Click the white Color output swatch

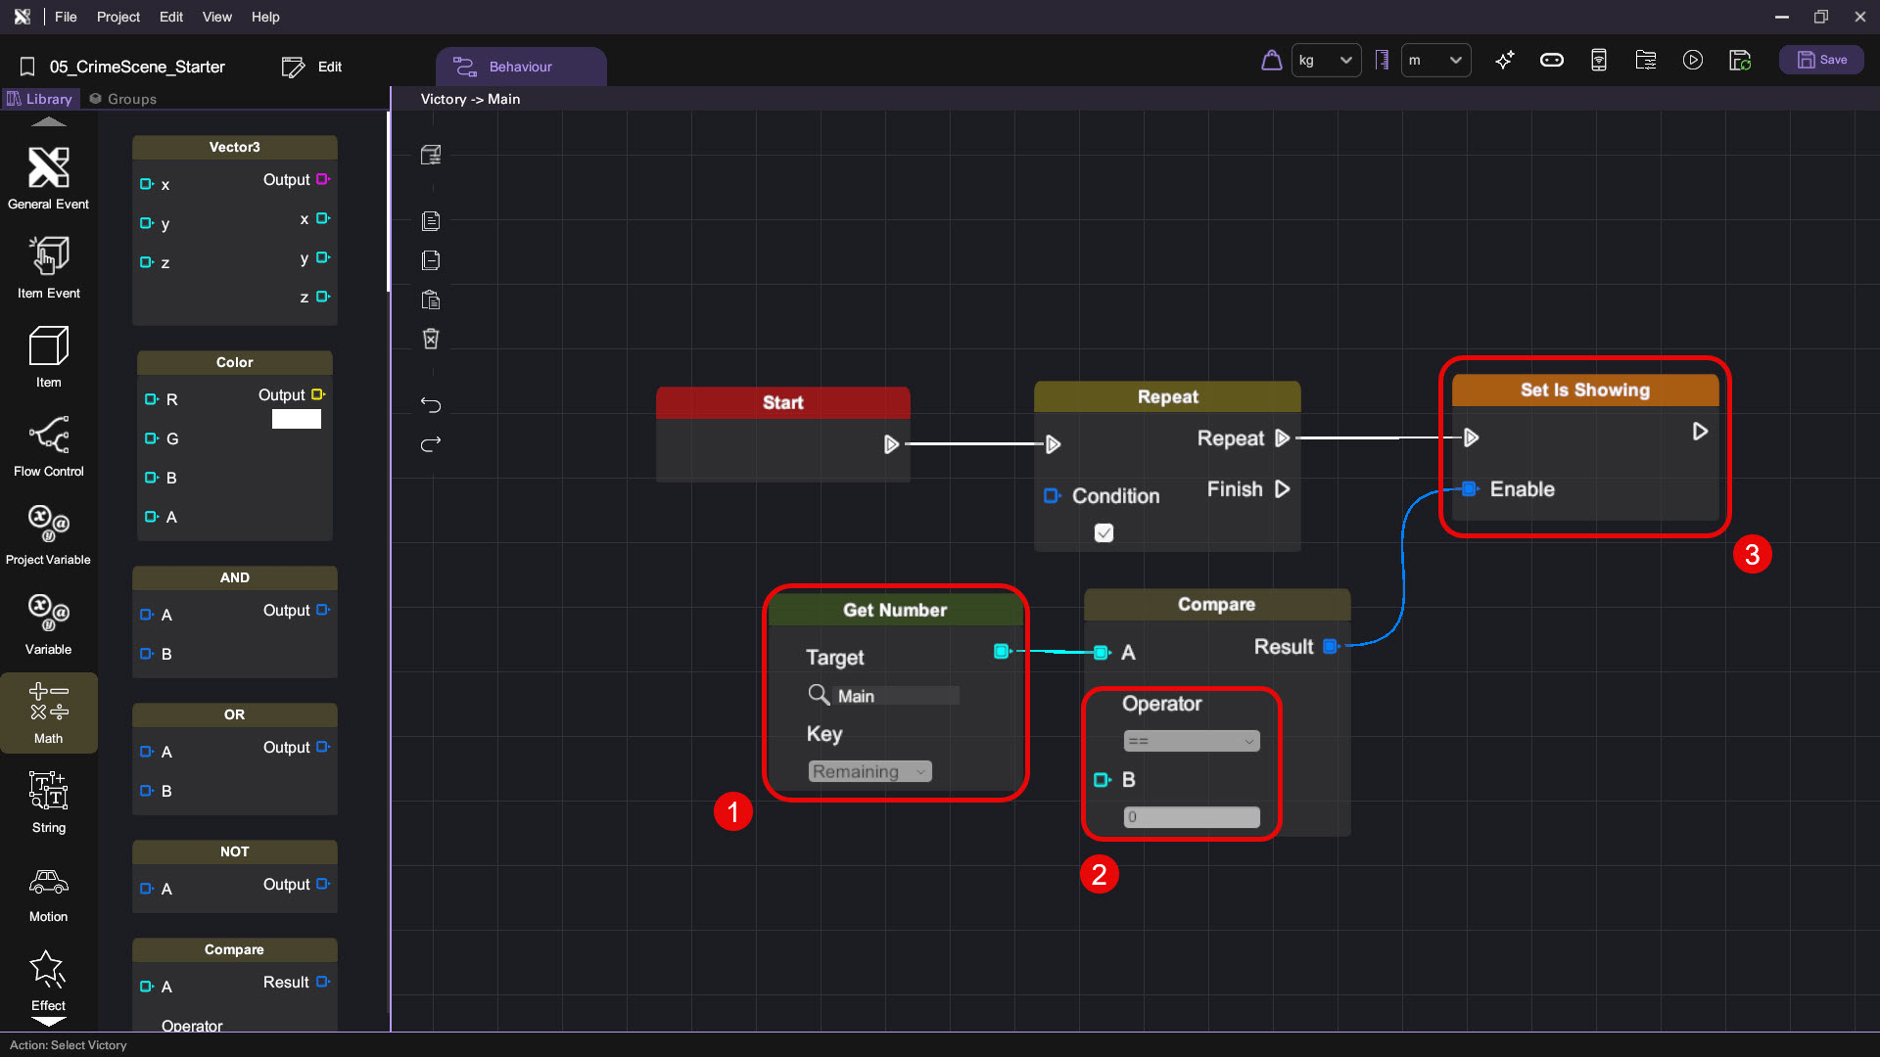(x=296, y=419)
